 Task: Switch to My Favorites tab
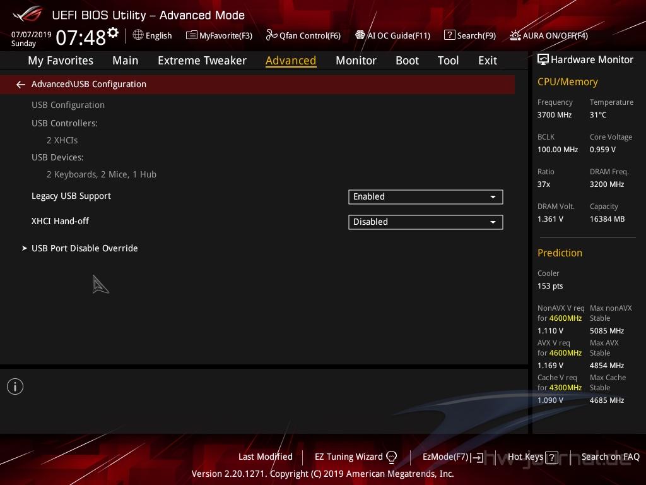tap(61, 61)
